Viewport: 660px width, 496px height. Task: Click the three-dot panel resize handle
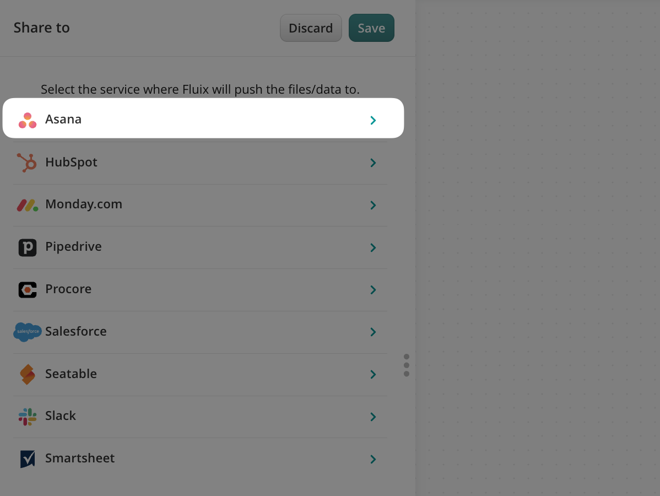[x=407, y=365]
